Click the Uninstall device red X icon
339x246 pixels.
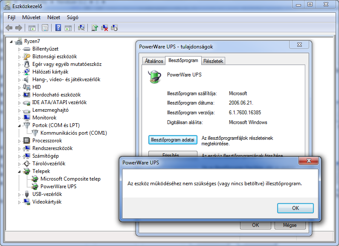(104, 28)
